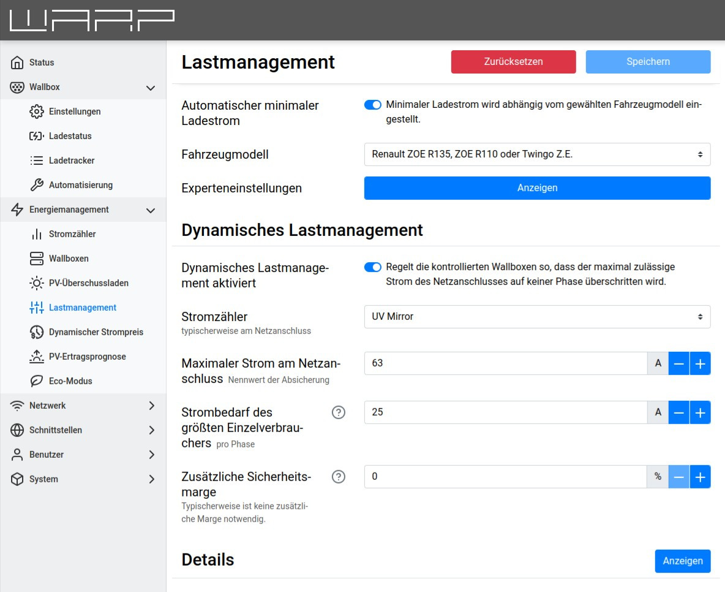Show Experteneinstellungen with Anzeigen button
Screen dimensions: 725x592
tap(537, 188)
